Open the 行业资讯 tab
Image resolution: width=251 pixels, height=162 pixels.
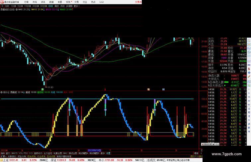42,156
